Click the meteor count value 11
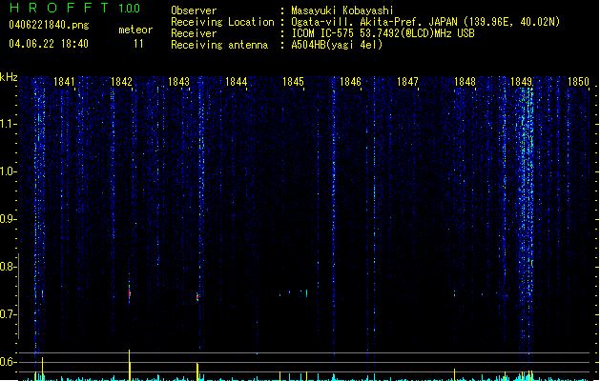The width and height of the screenshot is (600, 381). tap(138, 44)
